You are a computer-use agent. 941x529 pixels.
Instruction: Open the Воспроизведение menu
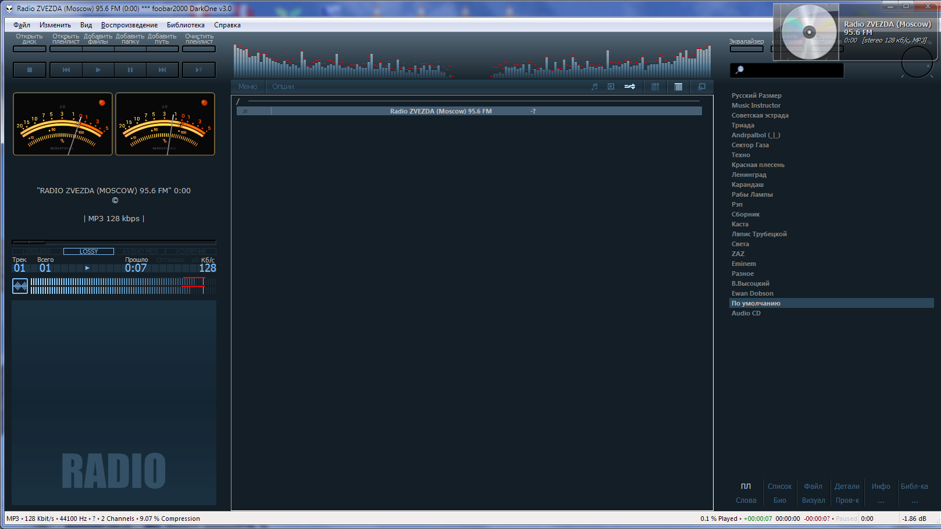(129, 25)
